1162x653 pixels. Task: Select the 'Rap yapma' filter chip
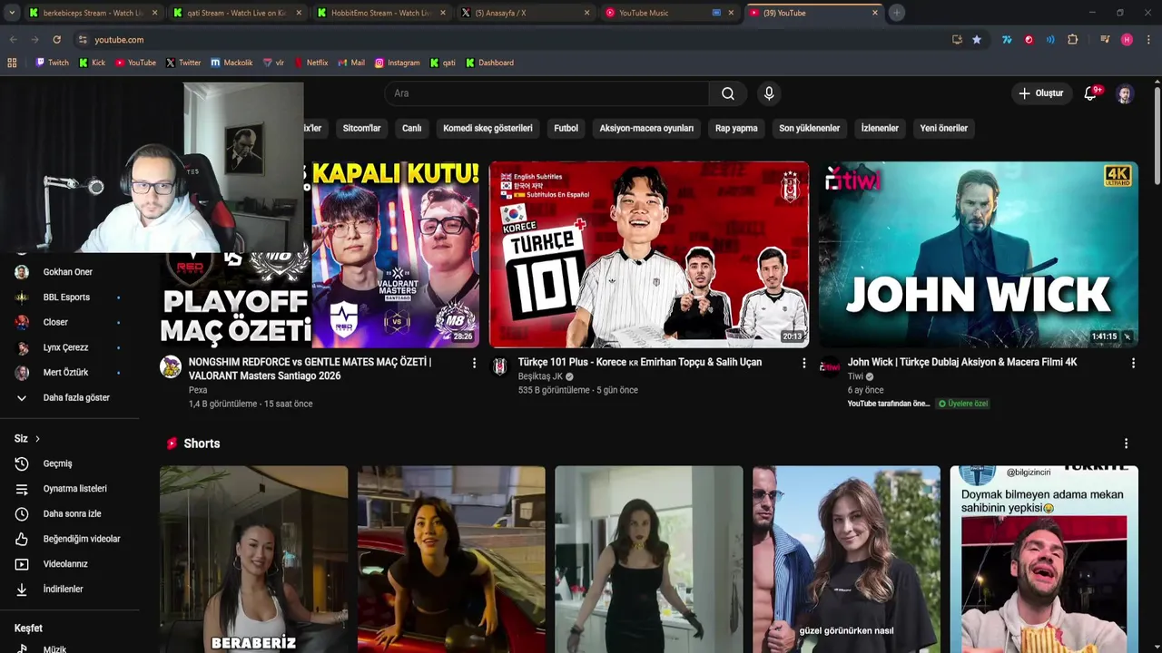point(736,128)
